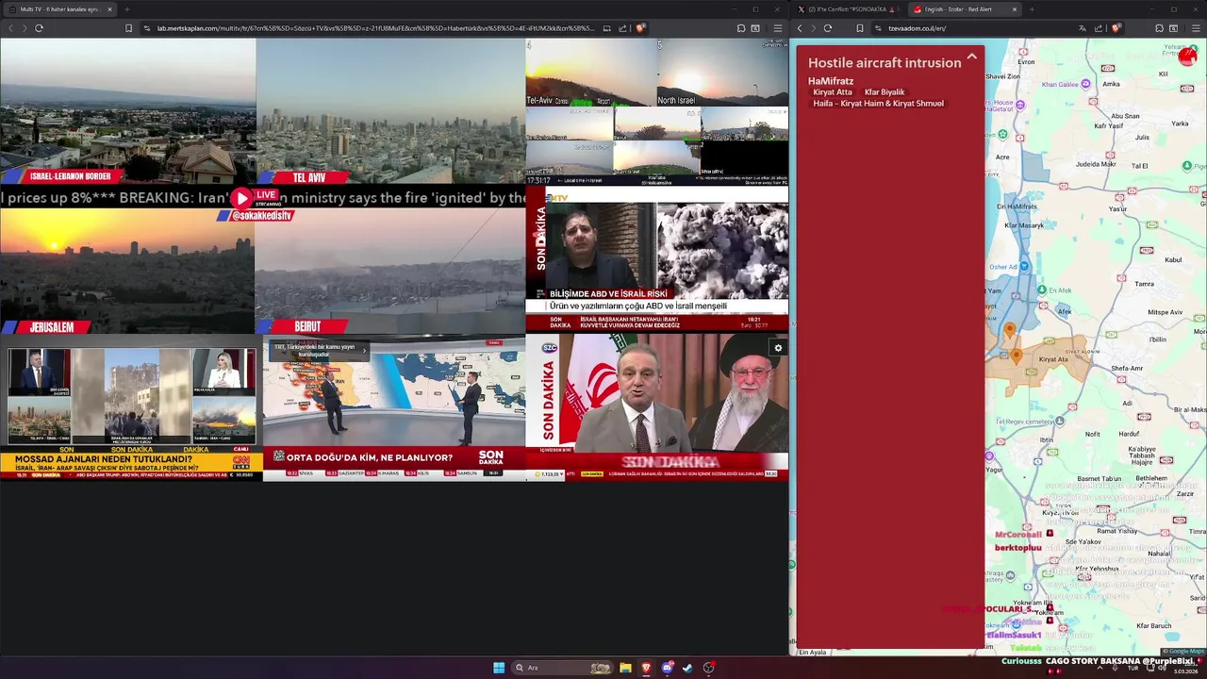Image resolution: width=1207 pixels, height=679 pixels.
Task: Click Brave Shields icon in Red Alert browser
Action: point(1116,28)
